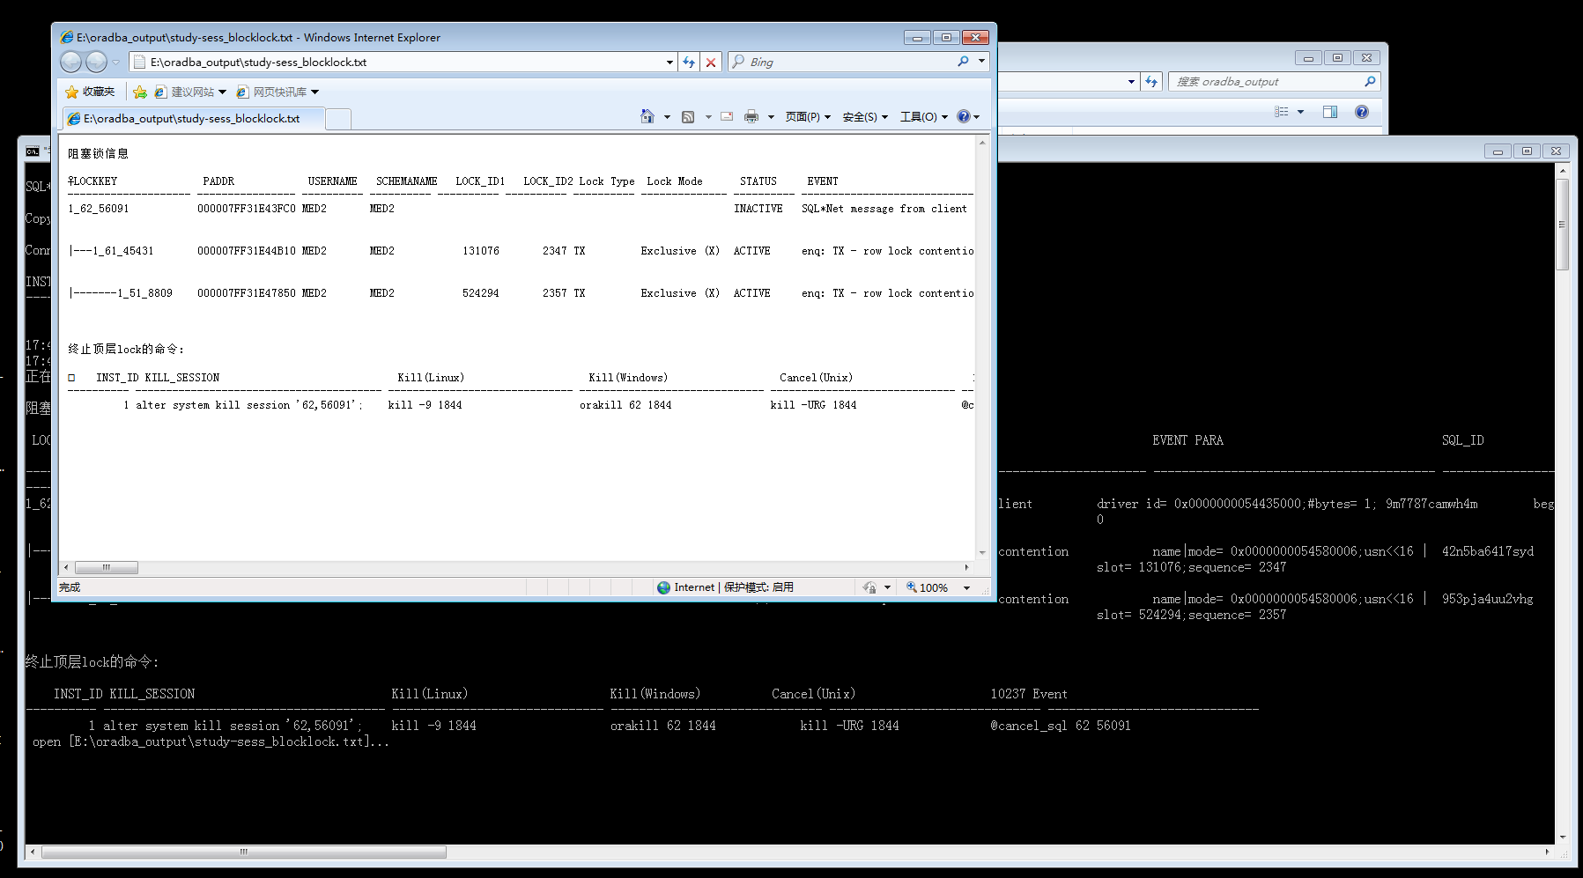Change view icon in Explorer window toolbar
1583x878 pixels.
tap(1282, 112)
